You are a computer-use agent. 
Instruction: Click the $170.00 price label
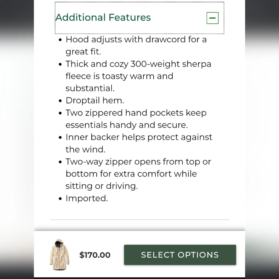click(95, 255)
